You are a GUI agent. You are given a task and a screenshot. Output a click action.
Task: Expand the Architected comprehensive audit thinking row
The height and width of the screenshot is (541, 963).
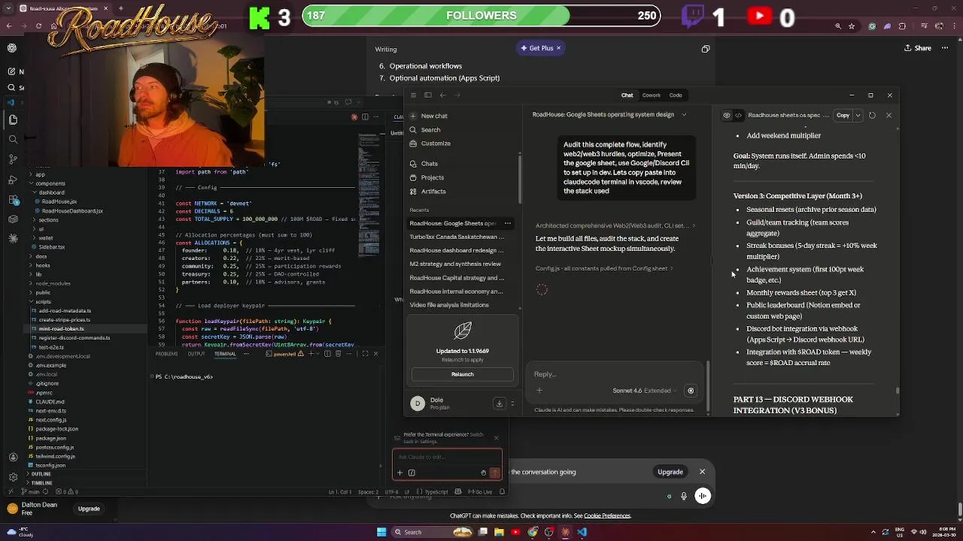click(615, 225)
